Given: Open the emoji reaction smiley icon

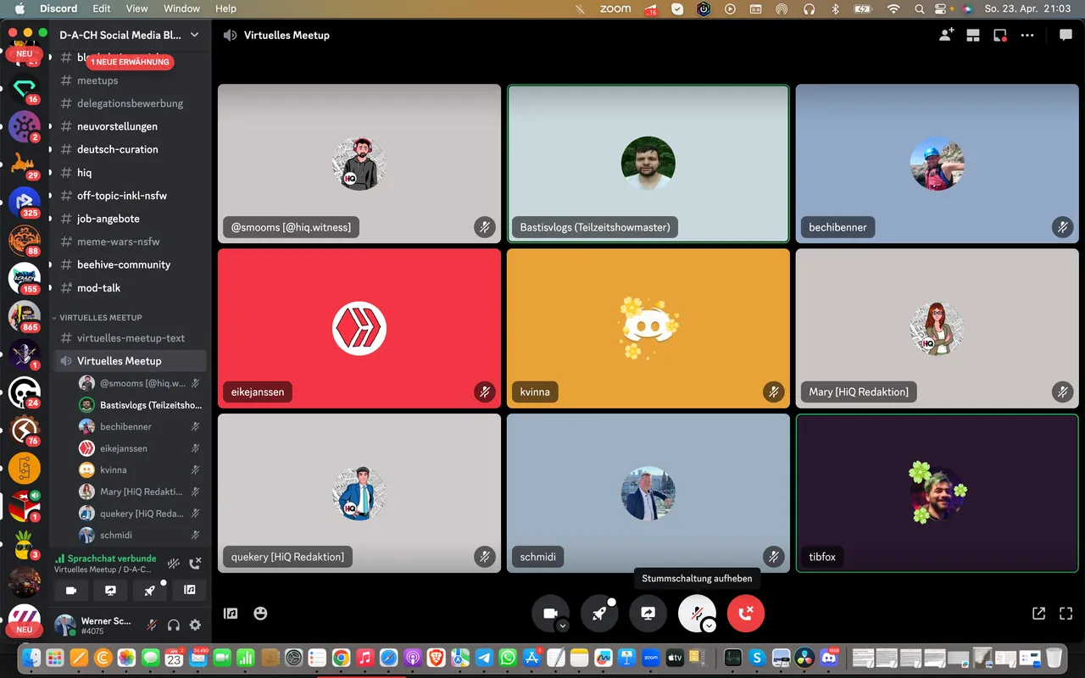Looking at the screenshot, I should point(260,613).
